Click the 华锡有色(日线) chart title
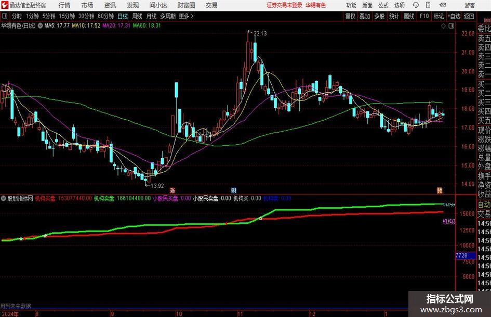The height and width of the screenshot is (317, 491). pyautogui.click(x=18, y=26)
